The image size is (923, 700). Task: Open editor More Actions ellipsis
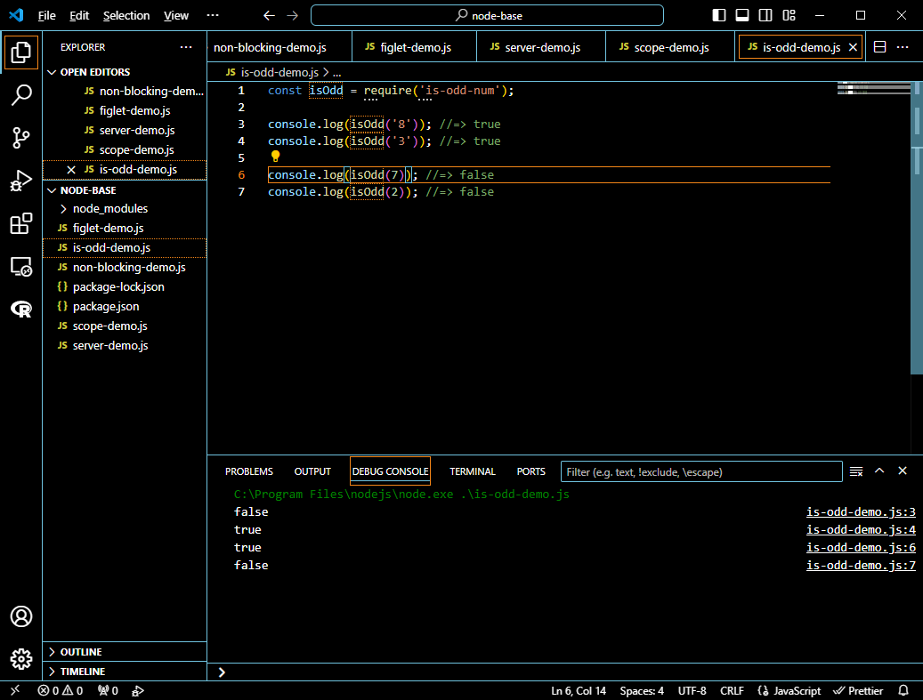pos(903,47)
